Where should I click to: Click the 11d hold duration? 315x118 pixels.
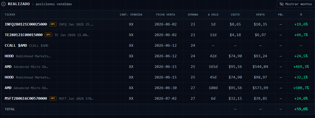click(x=213, y=35)
